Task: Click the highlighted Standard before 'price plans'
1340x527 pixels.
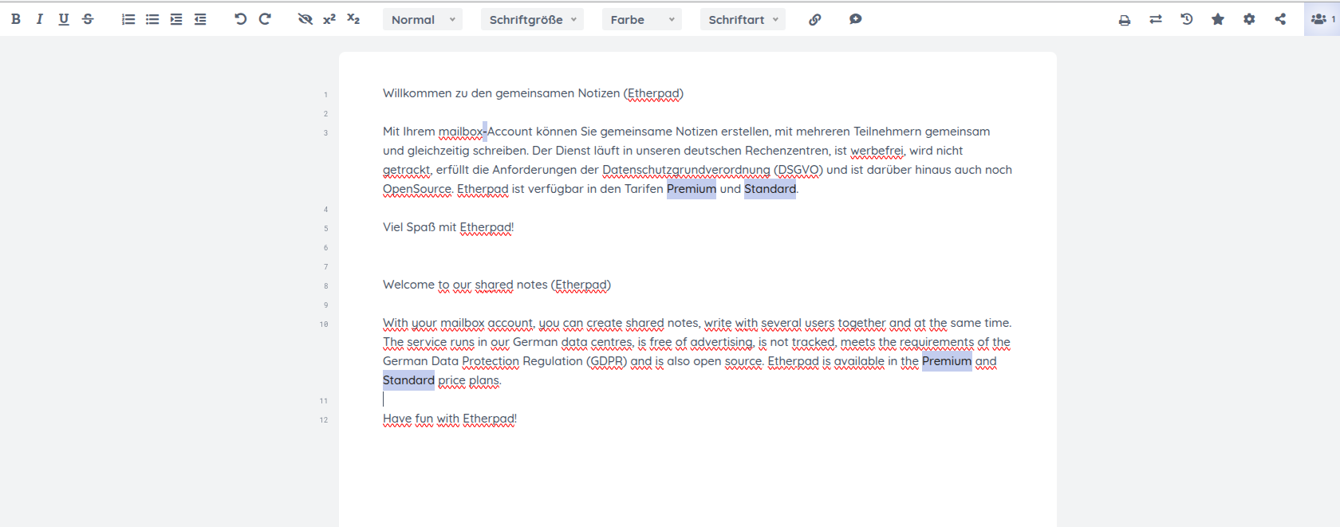Action: tap(408, 380)
